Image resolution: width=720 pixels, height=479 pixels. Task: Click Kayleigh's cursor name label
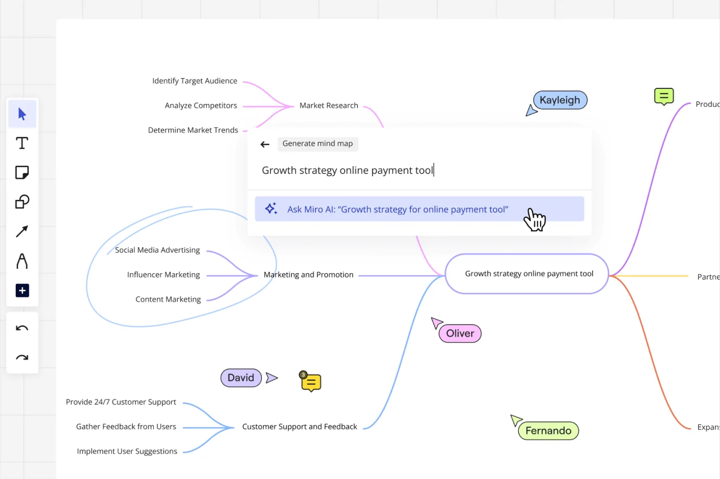click(560, 100)
